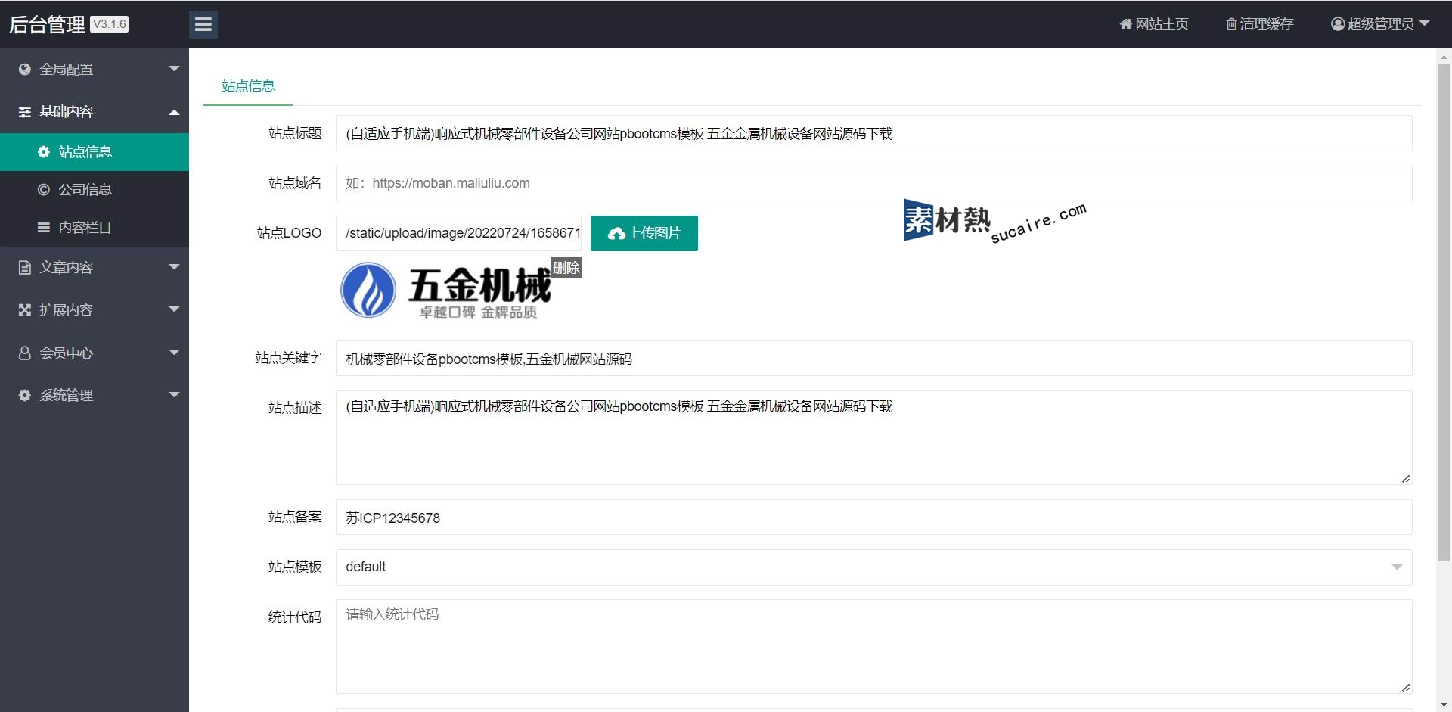Screen dimensions: 1452x712
Task: Click the V3.1.6 version badge
Action: (109, 24)
